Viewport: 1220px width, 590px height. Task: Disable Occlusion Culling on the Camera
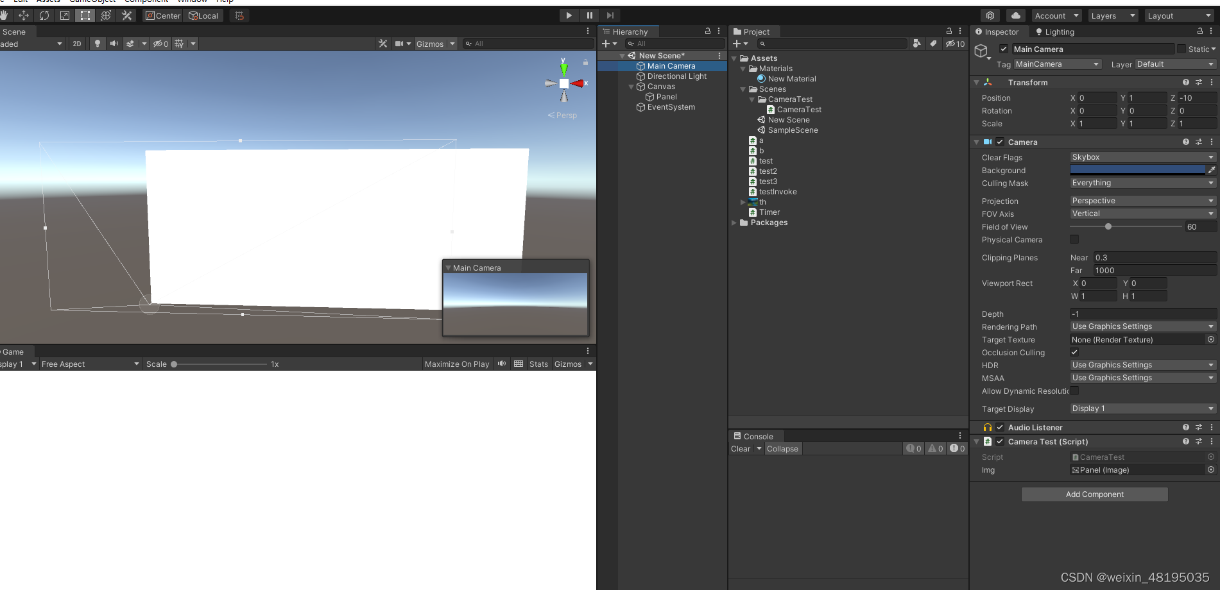click(1074, 351)
